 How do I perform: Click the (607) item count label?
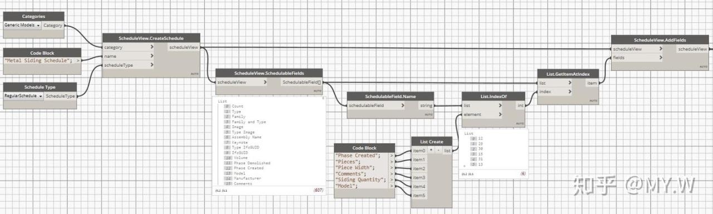pos(318,191)
